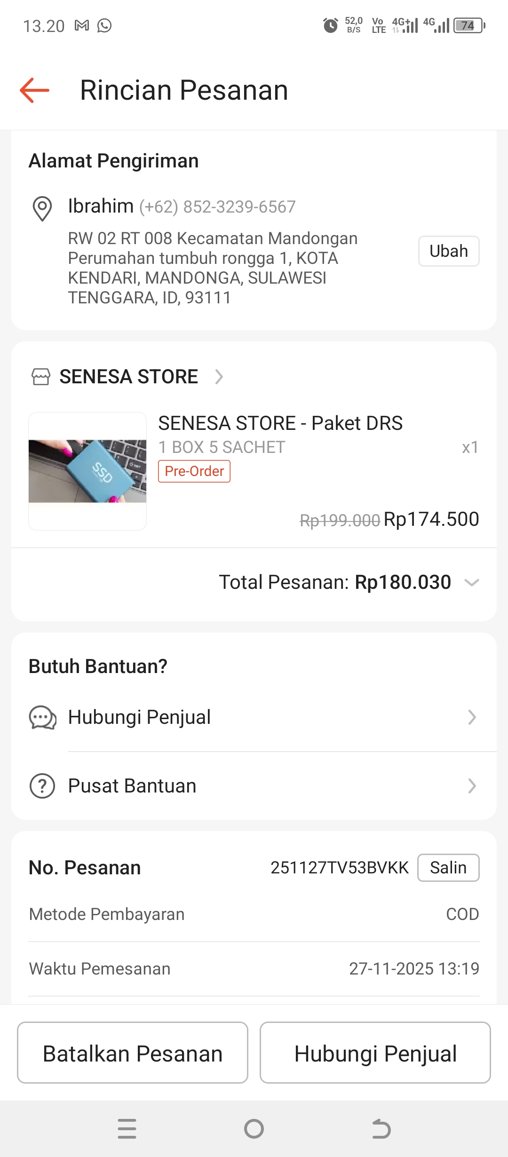Tap the bottom Hubungi Penjual button
The height and width of the screenshot is (1157, 508).
375,1053
